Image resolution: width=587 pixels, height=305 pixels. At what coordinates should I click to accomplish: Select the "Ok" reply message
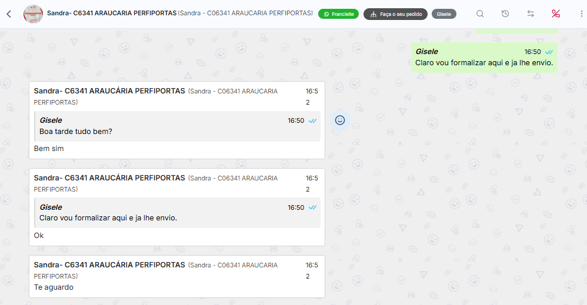pos(39,236)
